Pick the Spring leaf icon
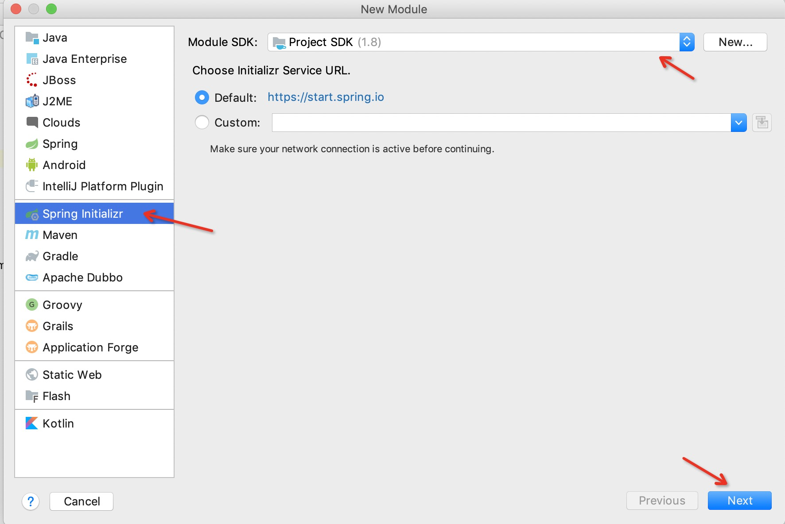Screen dimensions: 785x524 (x=32, y=144)
